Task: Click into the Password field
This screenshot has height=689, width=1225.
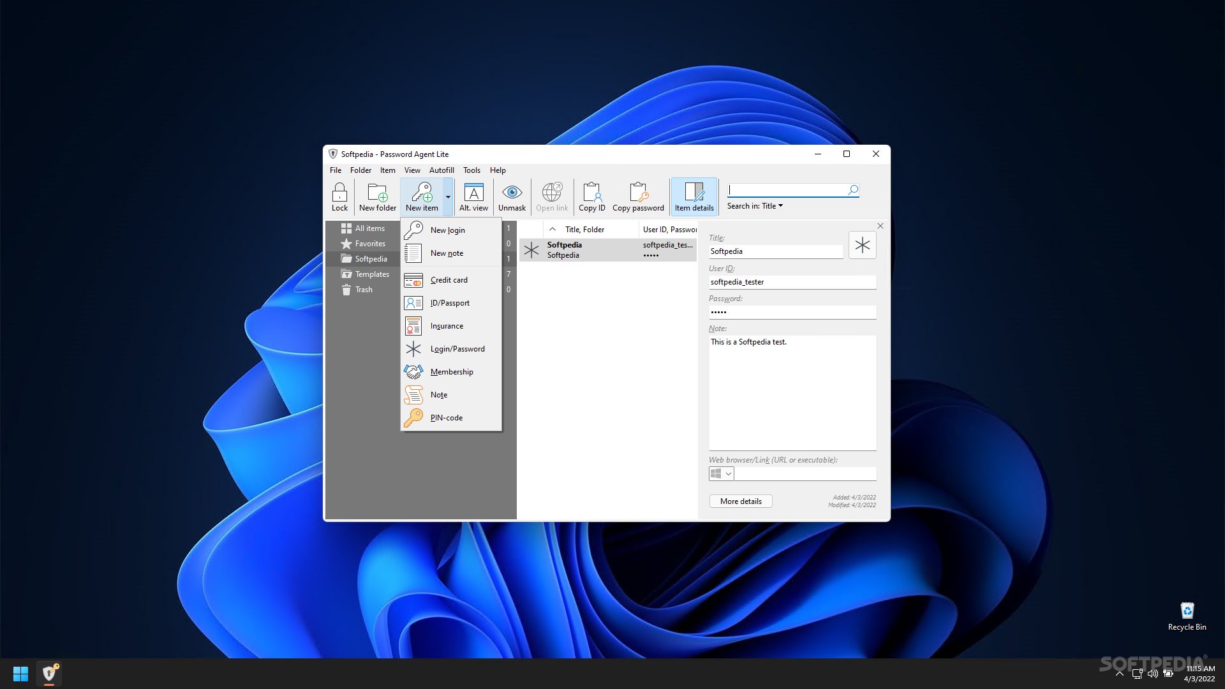Action: (792, 312)
